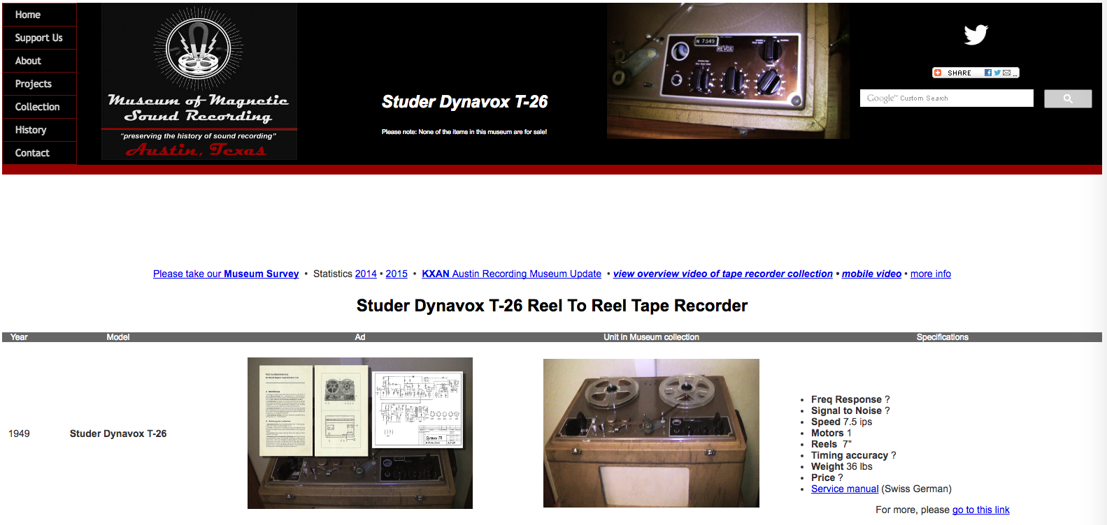Open the Collection menu item
The height and width of the screenshot is (525, 1107).
point(39,107)
